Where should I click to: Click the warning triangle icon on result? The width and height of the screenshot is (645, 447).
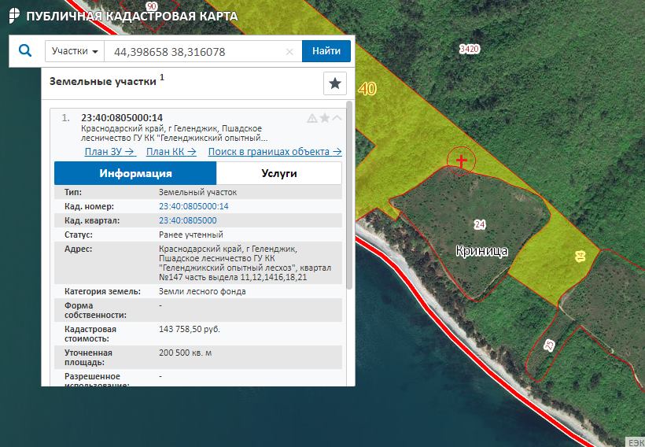coord(312,118)
